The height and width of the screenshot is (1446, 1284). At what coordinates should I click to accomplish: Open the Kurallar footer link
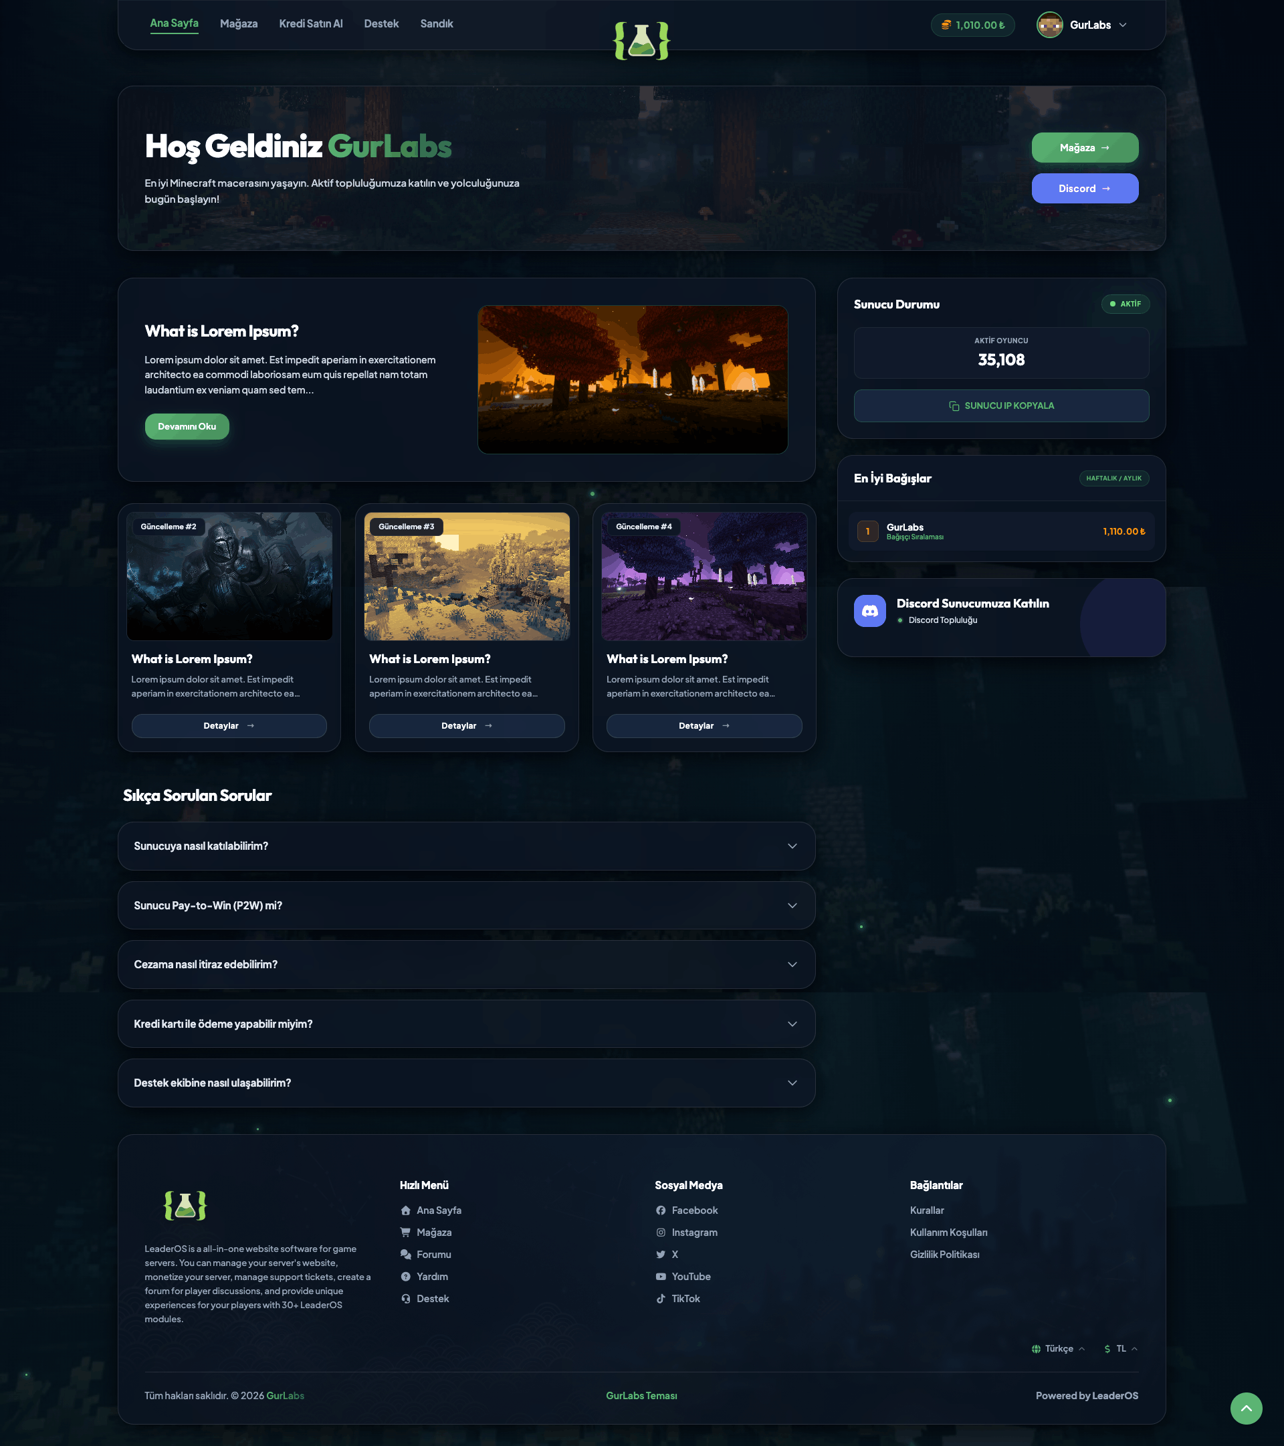point(927,1210)
